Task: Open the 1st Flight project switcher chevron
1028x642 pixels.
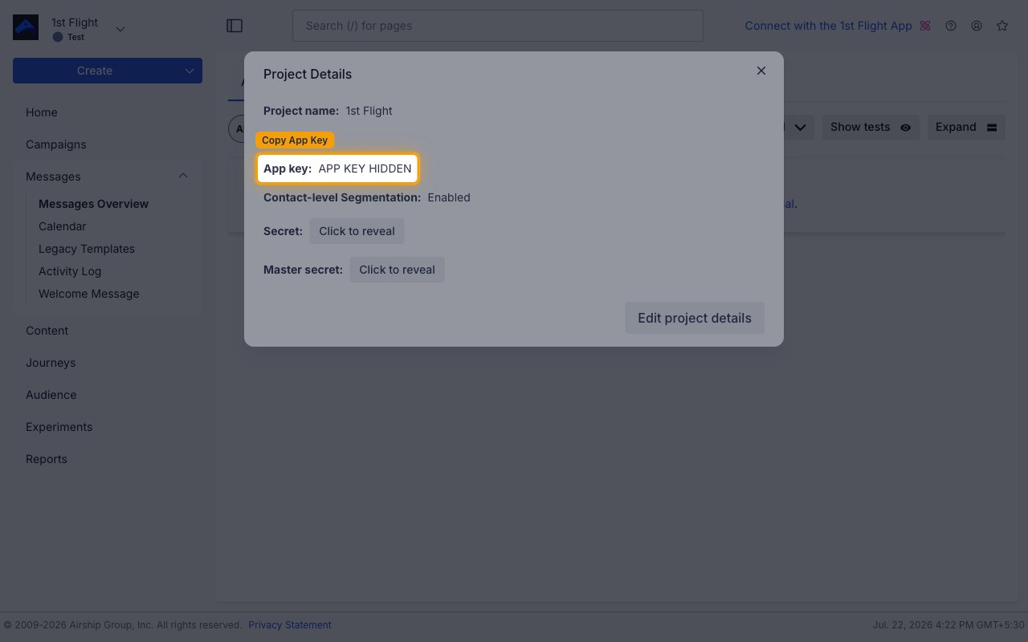Action: [120, 29]
